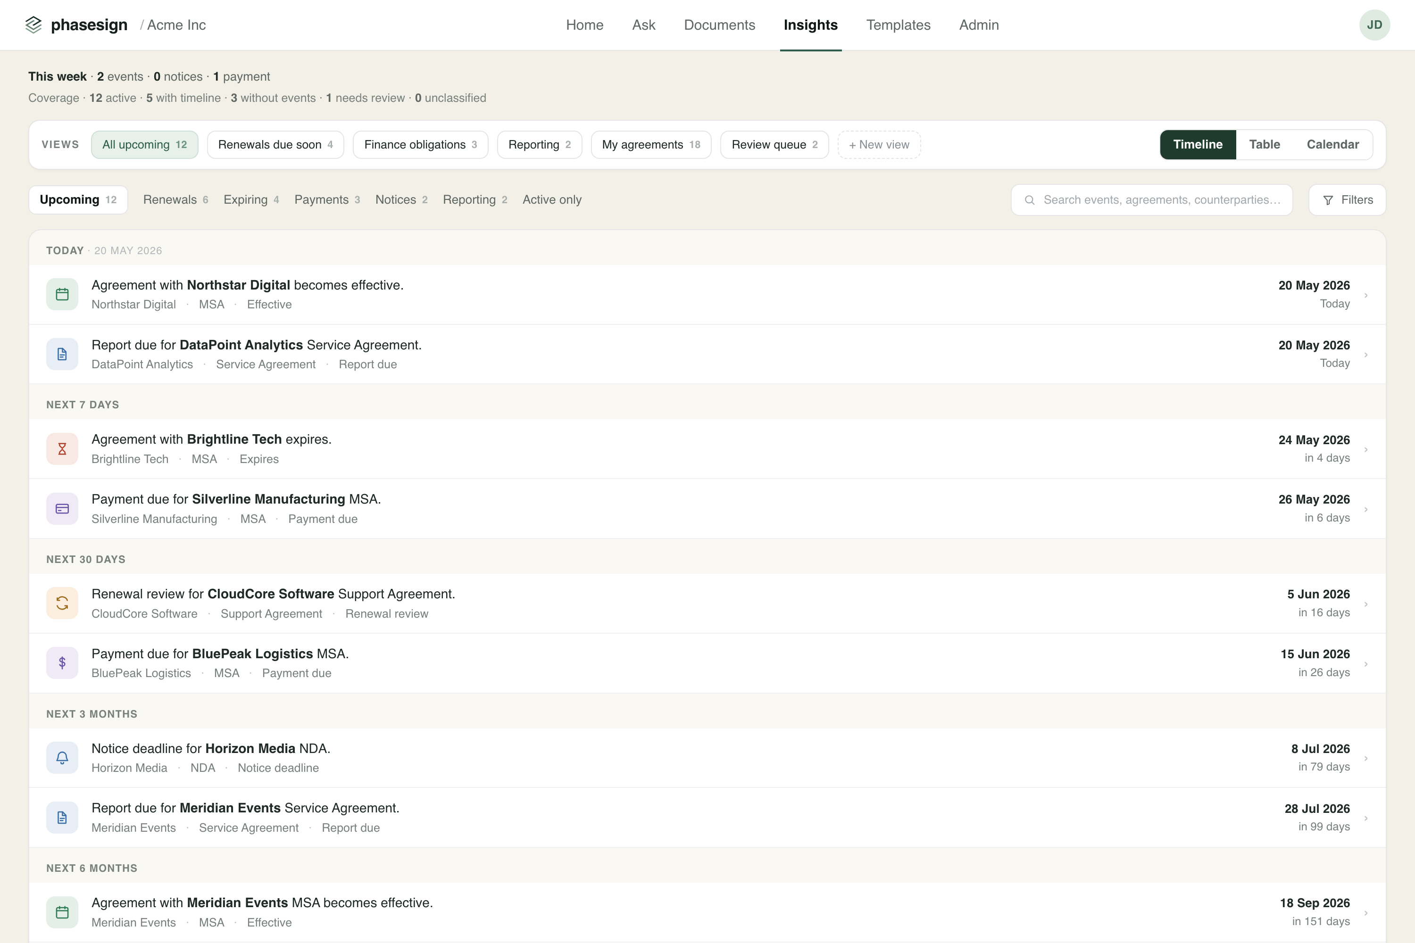Click the renewal arrows icon for CloudCore Software
The height and width of the screenshot is (943, 1415).
pos(62,603)
